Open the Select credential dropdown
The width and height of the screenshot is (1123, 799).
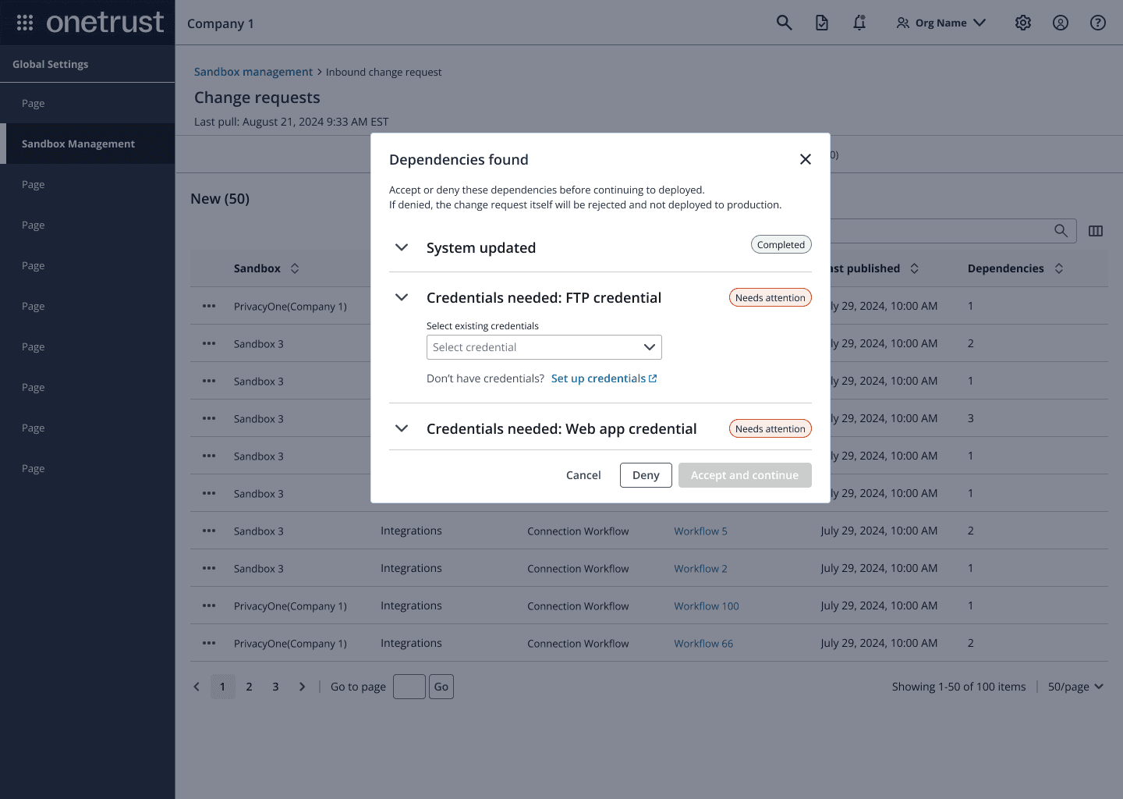(x=544, y=347)
